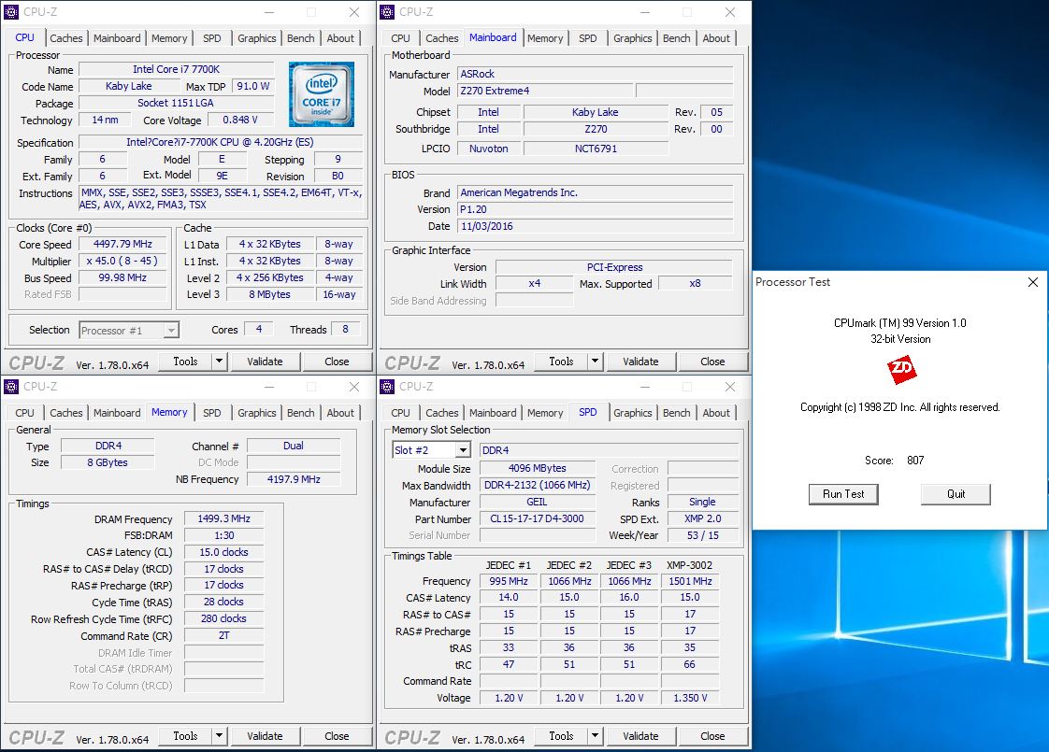The height and width of the screenshot is (752, 1049).
Task: Open the Tools dropdown arrow in the Mainboard window
Action: pos(595,362)
